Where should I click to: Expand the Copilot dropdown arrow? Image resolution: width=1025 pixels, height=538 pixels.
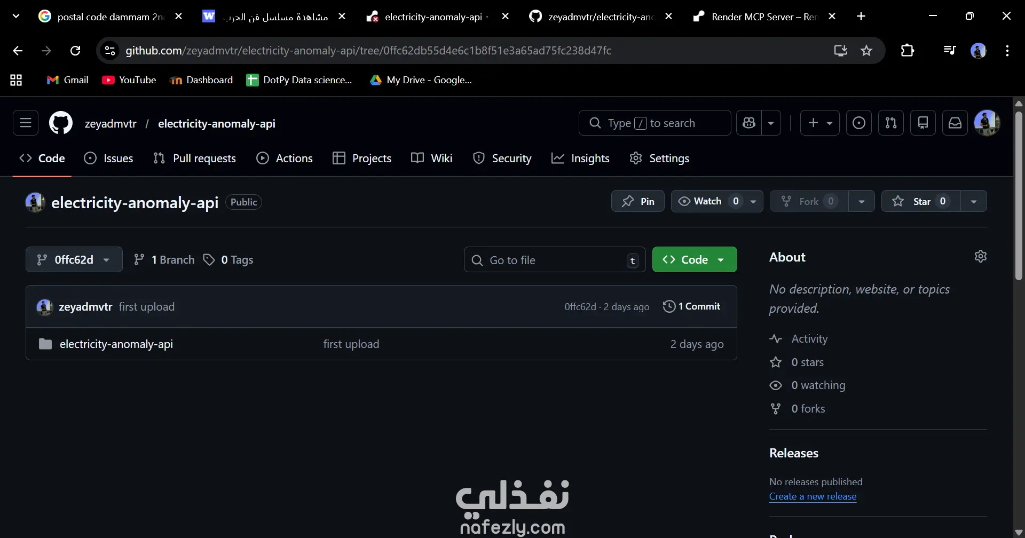771,123
